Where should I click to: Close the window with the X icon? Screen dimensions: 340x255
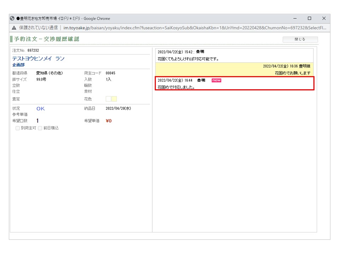tap(324, 18)
